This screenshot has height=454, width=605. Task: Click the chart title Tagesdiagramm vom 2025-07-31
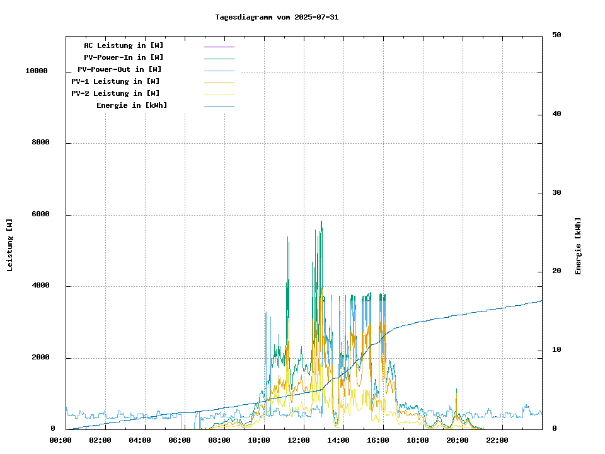[277, 17]
